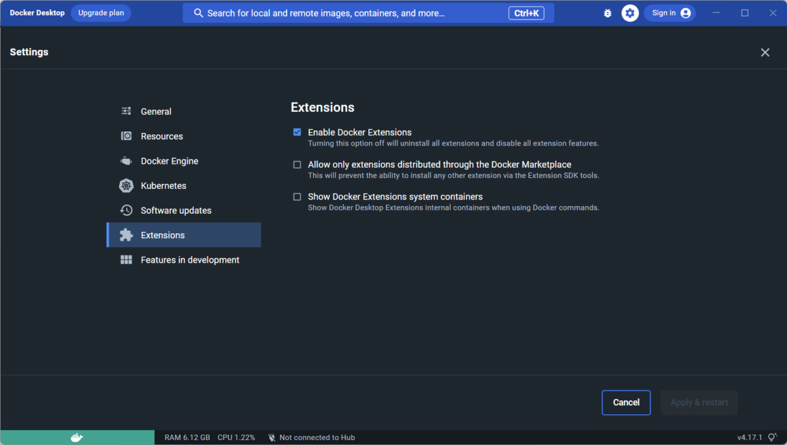The image size is (787, 445).
Task: Enable Allow only extensions from Docker Marketplace
Action: [x=297, y=164]
